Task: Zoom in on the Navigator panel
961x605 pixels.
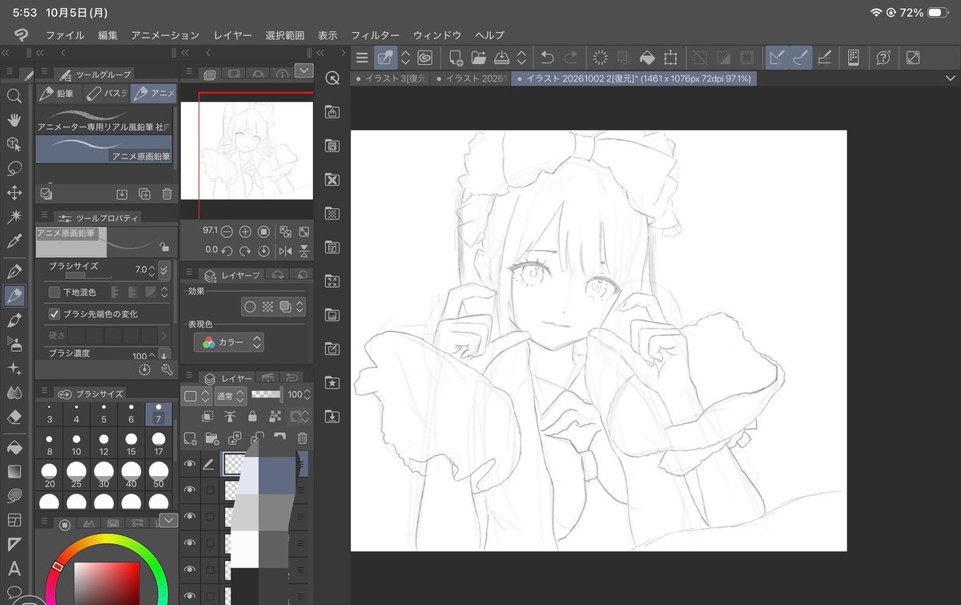Action: (245, 231)
